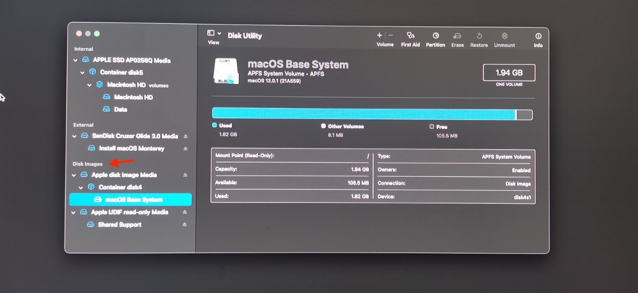Collapse the Apple UDIF read-only Media chevron
Viewport: 638px width, 293px height.
[x=73, y=213]
